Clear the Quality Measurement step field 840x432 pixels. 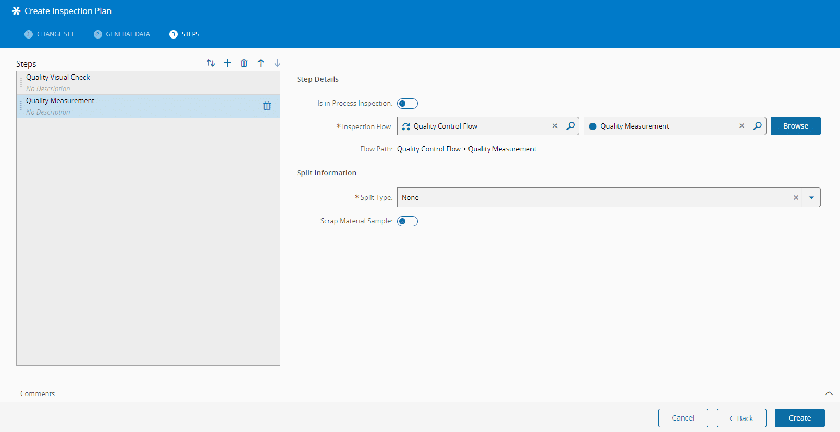point(742,126)
